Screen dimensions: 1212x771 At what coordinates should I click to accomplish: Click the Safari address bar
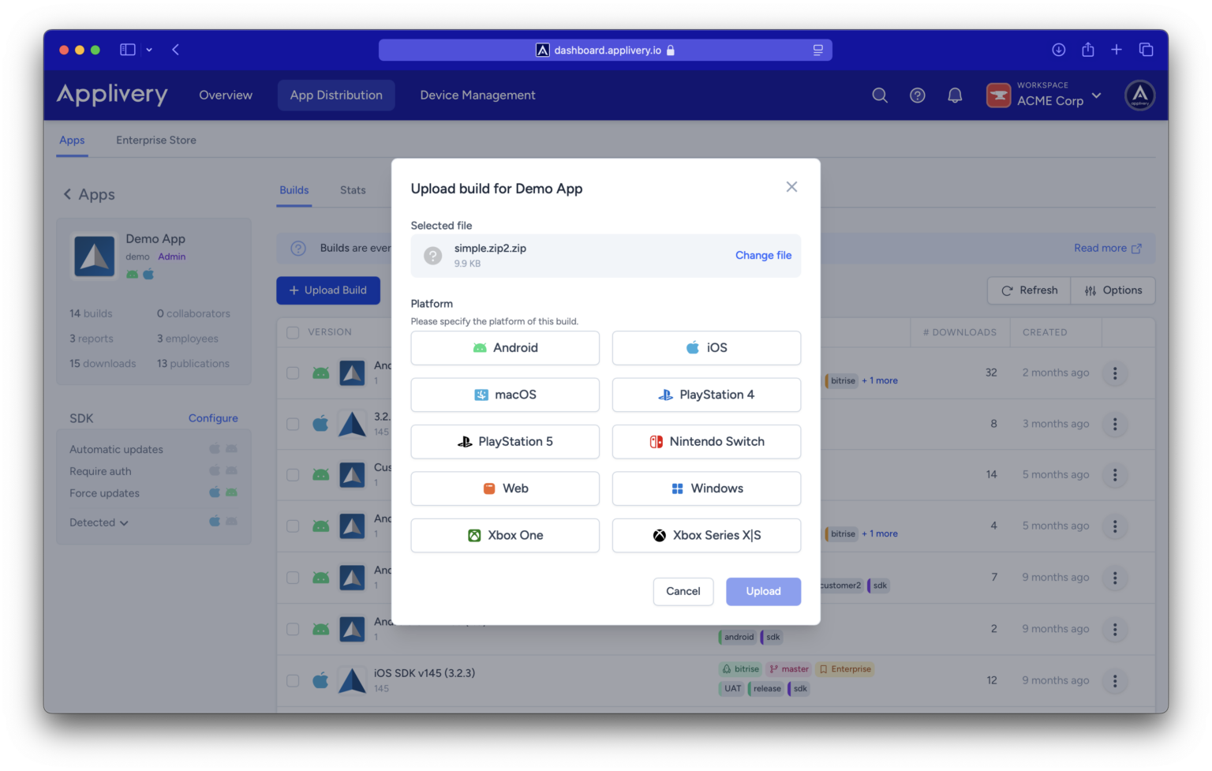(605, 50)
